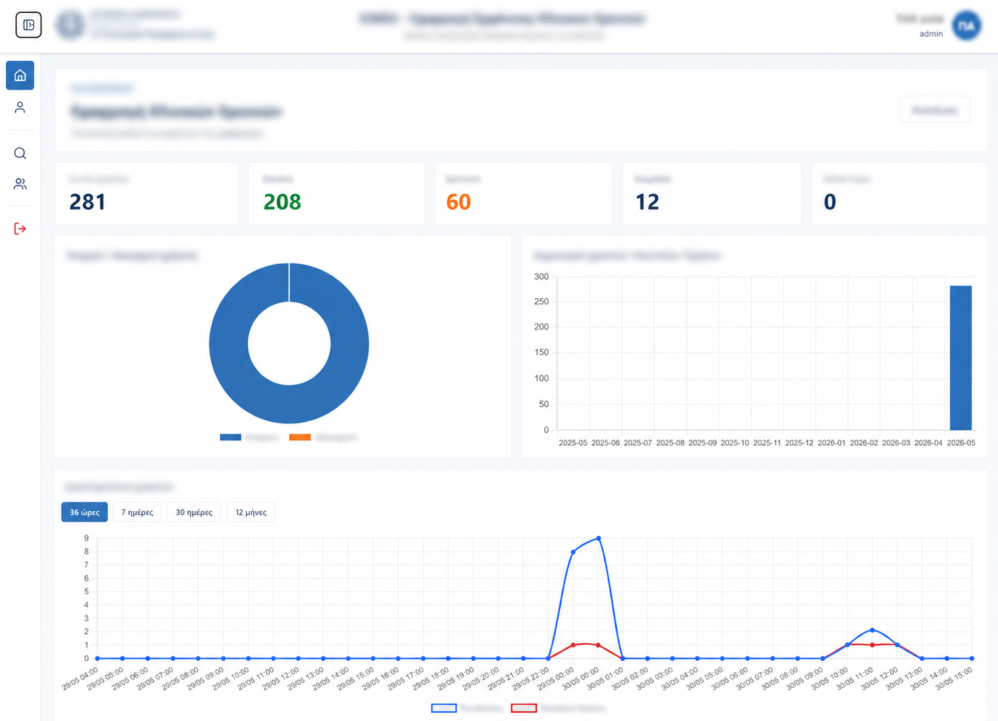Screen dimensions: 998x721
Task: Click the card showing 208
Action: tap(336, 193)
